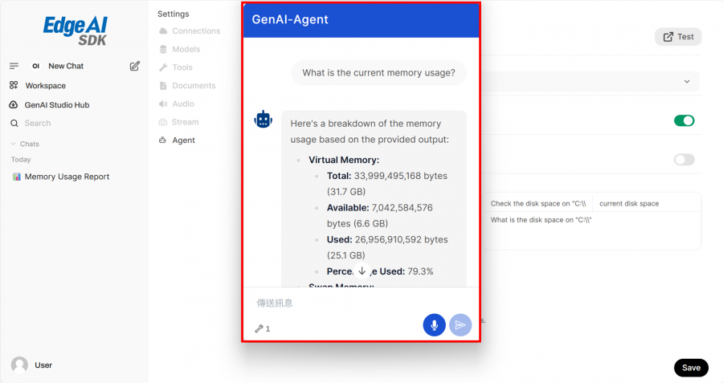Toggle the sidebar hamburger menu icon
The image size is (723, 383).
pyautogui.click(x=14, y=66)
